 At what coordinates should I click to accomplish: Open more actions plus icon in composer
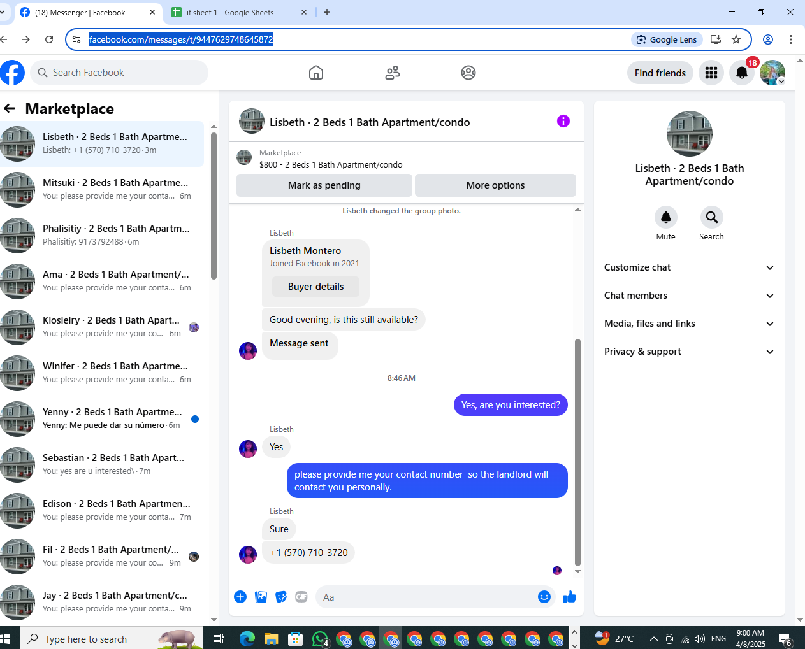240,597
